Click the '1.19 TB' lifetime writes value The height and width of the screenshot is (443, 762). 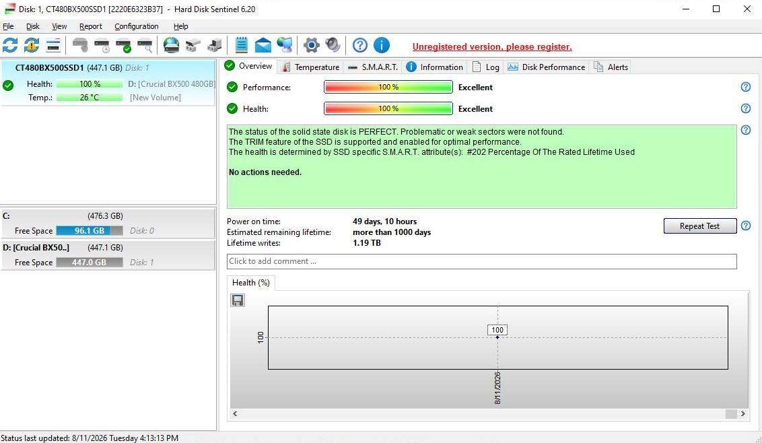366,242
